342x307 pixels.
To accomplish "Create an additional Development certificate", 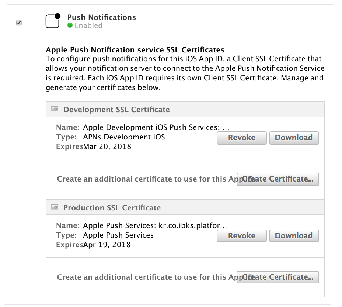I will pos(278,179).
